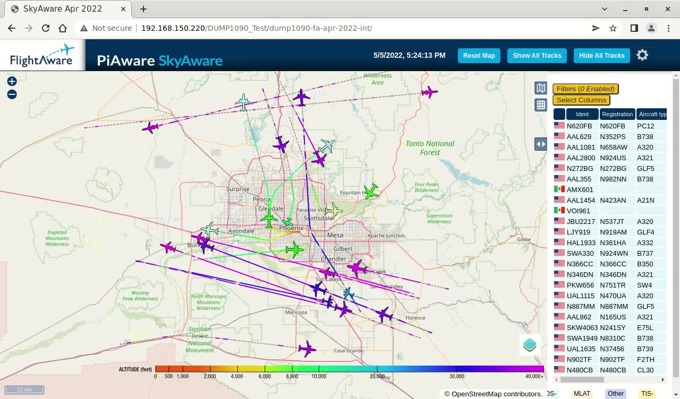Zoom out the map with minus button
The width and height of the screenshot is (680, 399).
tap(12, 94)
